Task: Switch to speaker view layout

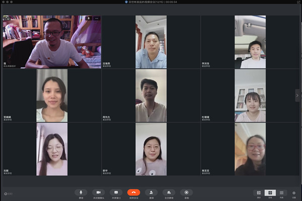Action: [x=259, y=193]
